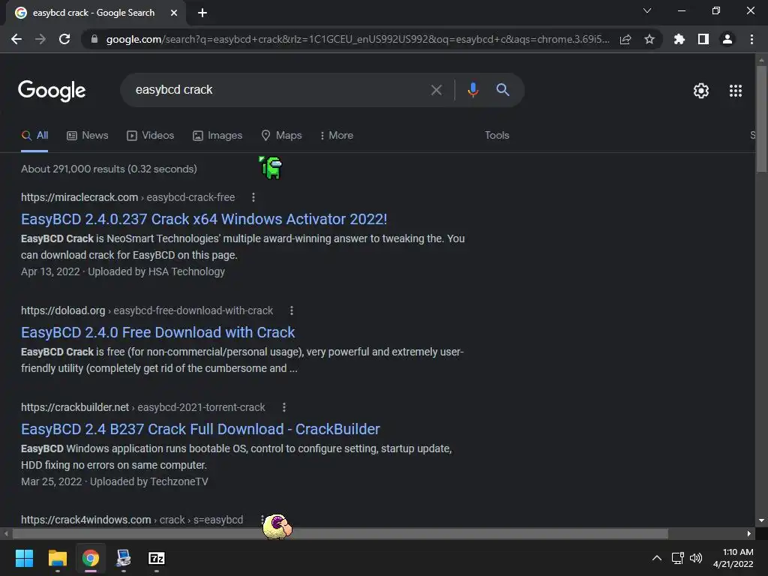Start voice search with microphone
768x576 pixels.
[x=472, y=90]
